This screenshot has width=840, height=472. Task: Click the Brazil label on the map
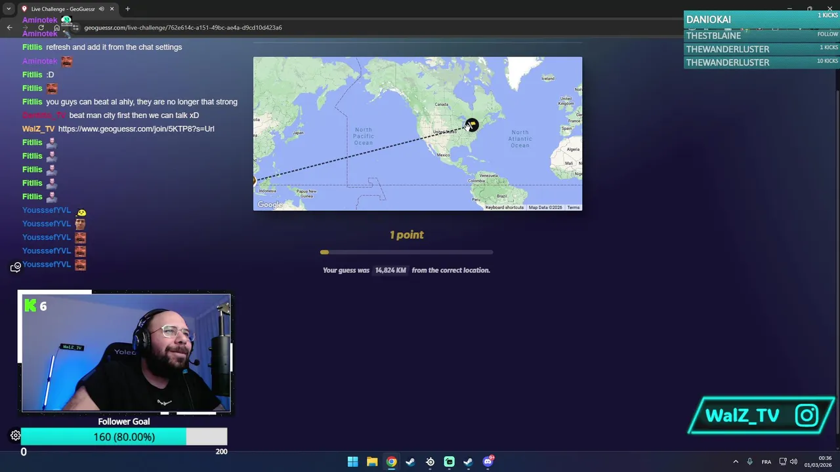(x=502, y=196)
